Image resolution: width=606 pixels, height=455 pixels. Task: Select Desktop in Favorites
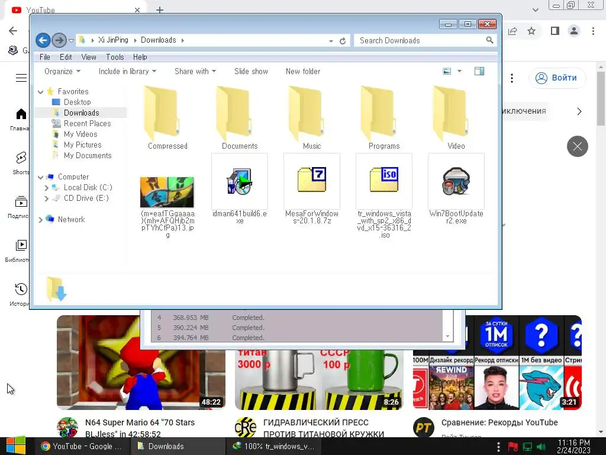click(78, 102)
